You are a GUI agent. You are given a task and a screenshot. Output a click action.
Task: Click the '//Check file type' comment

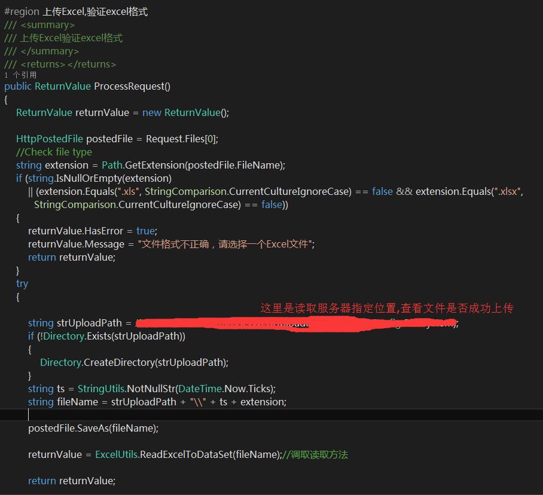click(x=54, y=152)
